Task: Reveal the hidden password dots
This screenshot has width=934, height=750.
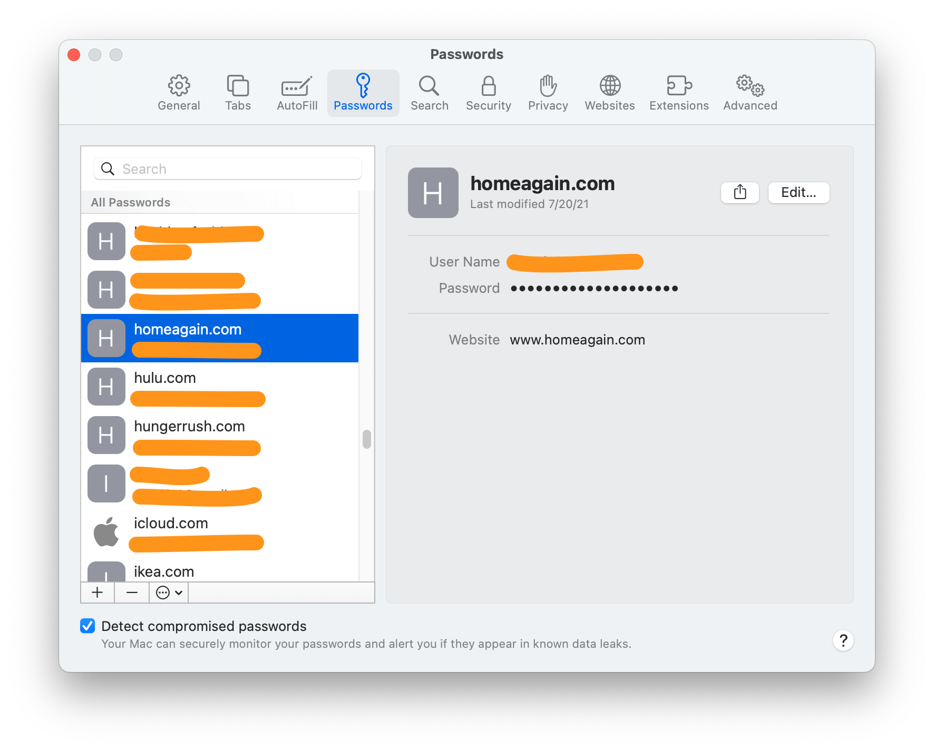Action: pyautogui.click(x=594, y=288)
